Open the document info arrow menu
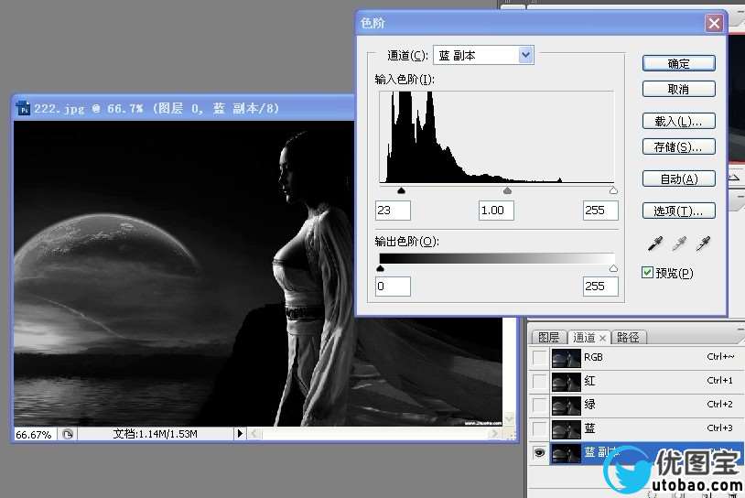The width and height of the screenshot is (745, 498). (x=240, y=433)
